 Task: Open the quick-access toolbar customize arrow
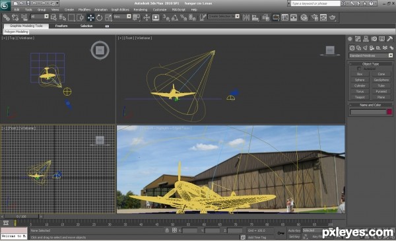pyautogui.click(x=57, y=3)
